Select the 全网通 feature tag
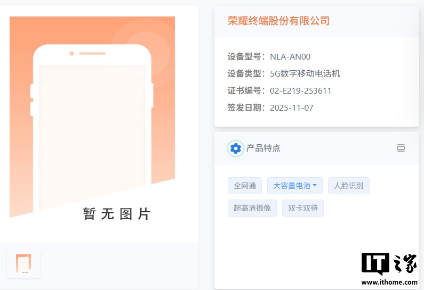This screenshot has width=424, height=290. coord(245,186)
